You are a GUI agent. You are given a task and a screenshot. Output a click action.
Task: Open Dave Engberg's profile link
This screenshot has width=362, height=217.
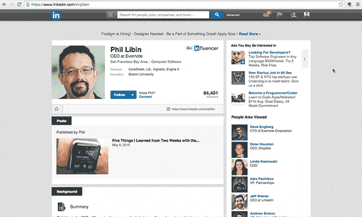point(262,127)
